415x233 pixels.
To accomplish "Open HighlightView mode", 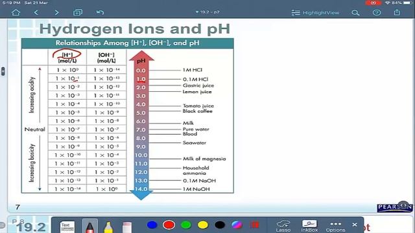I will [315, 13].
